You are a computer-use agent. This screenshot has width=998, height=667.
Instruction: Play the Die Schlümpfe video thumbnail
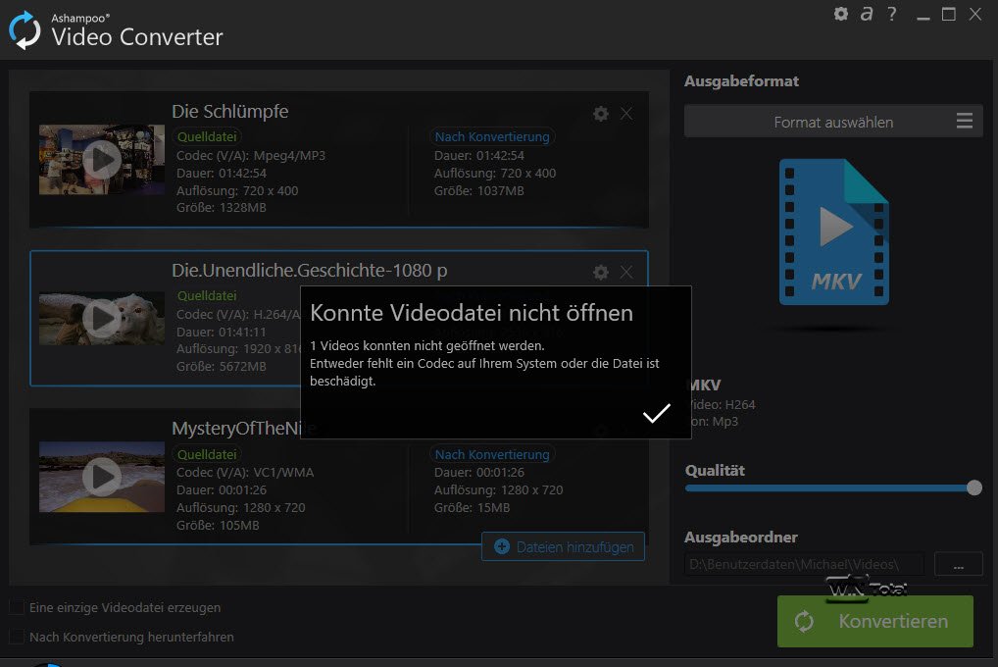(102, 159)
